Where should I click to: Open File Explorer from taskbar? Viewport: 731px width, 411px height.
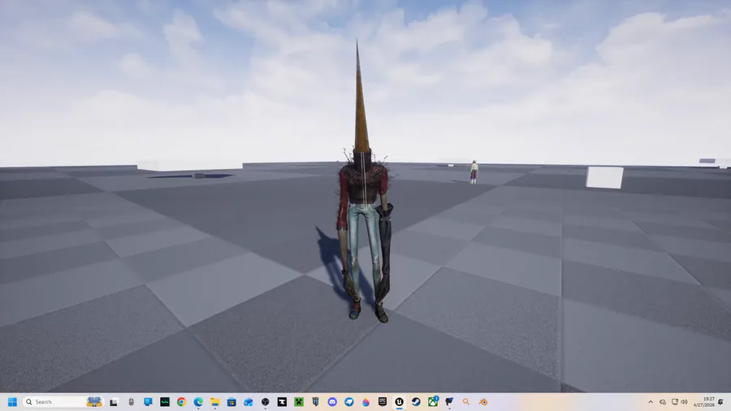click(214, 402)
